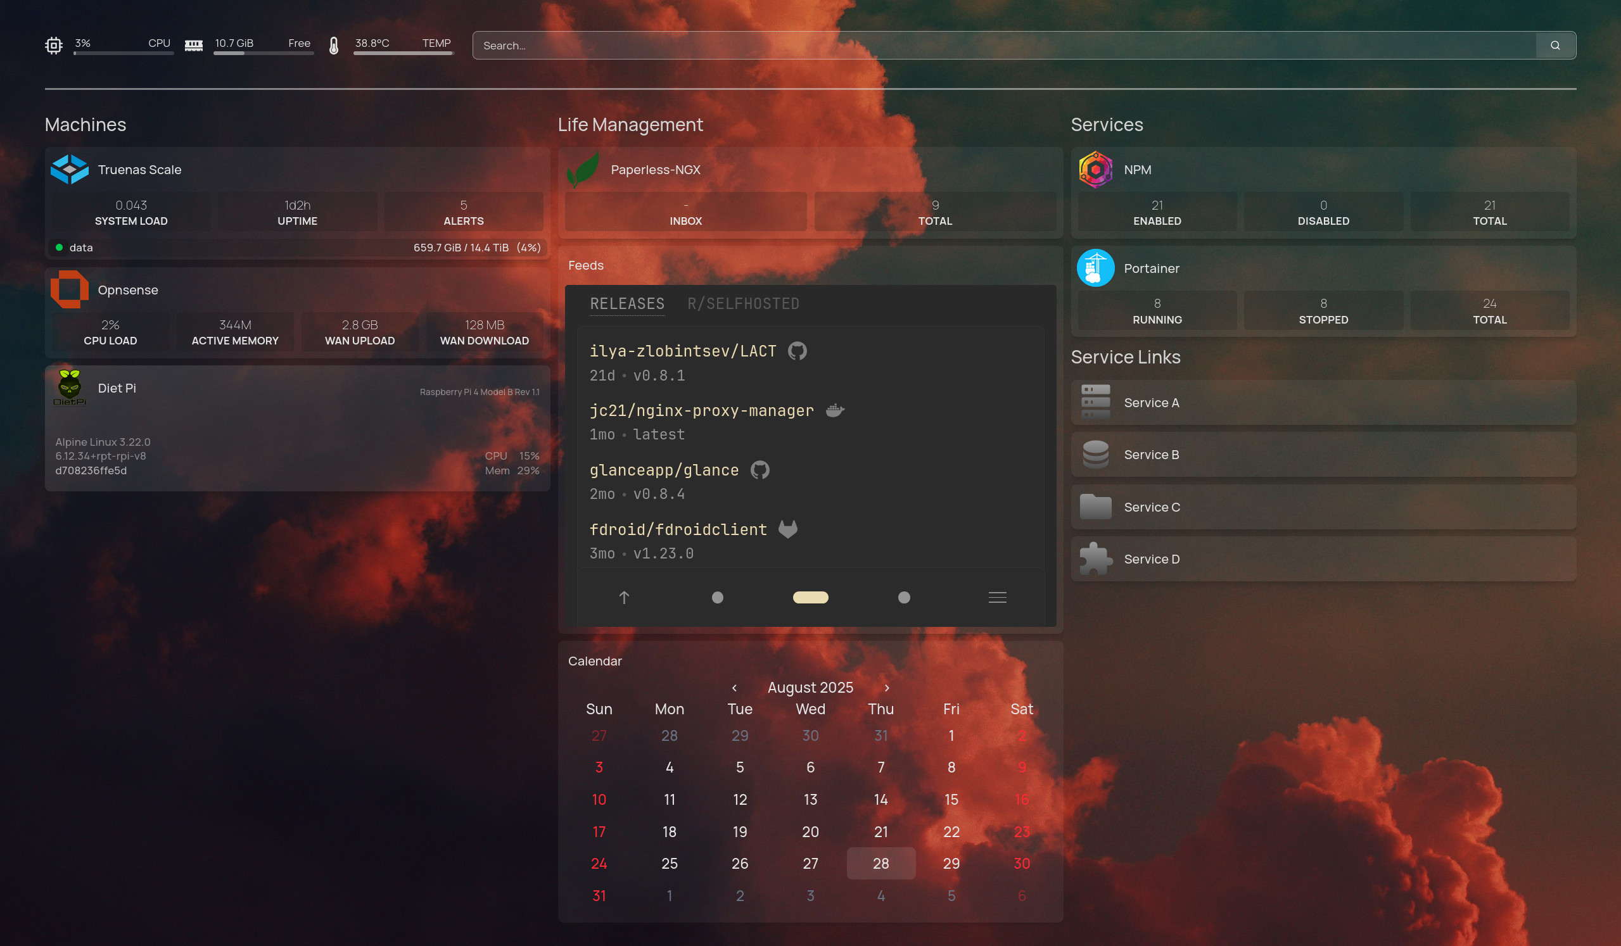Open the Diet Pi title link
Viewport: 1621px width, 946px height.
117,388
